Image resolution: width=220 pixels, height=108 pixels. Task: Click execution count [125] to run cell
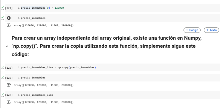9,68
